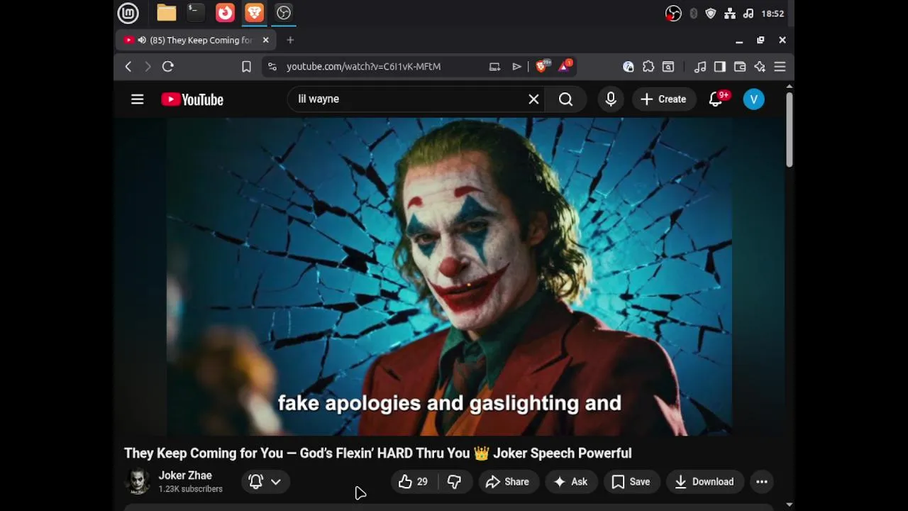Open the Files folder from the panel
Image resolution: width=908 pixels, height=511 pixels.
pyautogui.click(x=167, y=13)
